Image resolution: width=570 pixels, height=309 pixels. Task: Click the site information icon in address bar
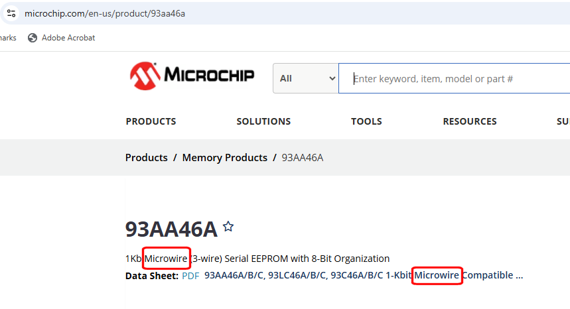[11, 13]
